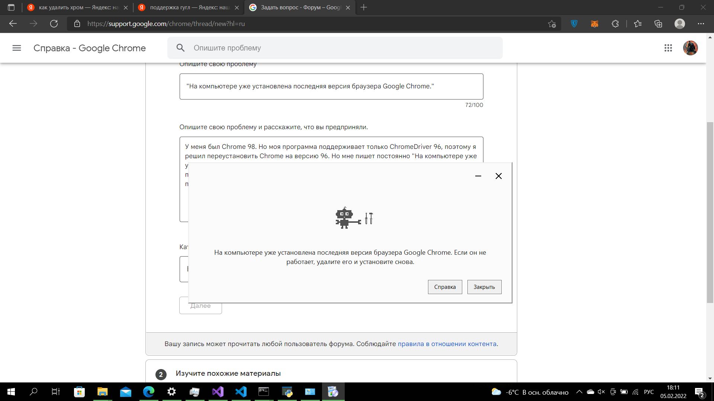
Task: Click the muted volume icon in tray
Action: point(601,392)
